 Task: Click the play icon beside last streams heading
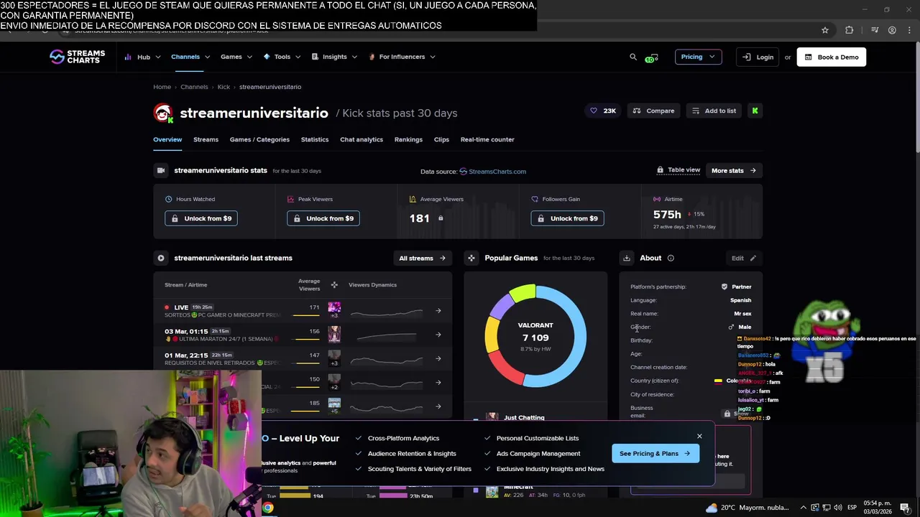point(161,258)
